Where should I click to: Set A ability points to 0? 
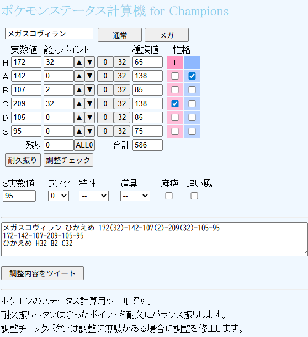coord(105,76)
